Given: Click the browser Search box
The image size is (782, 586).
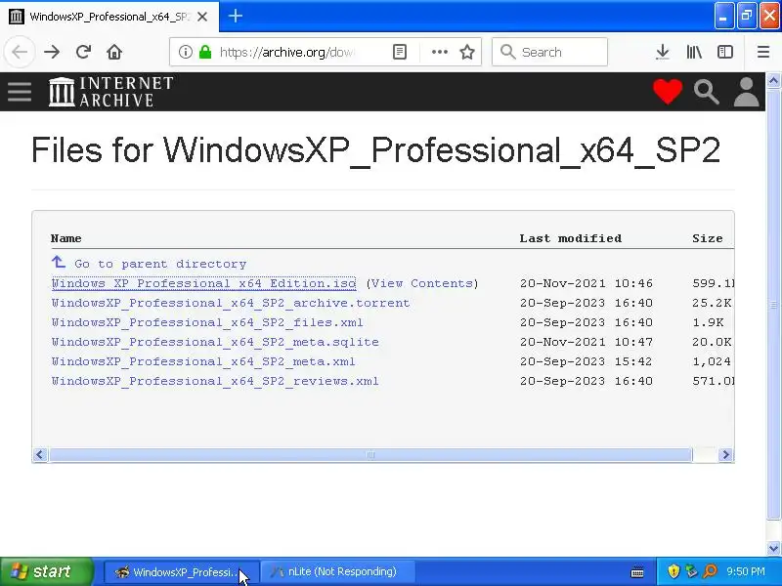Looking at the screenshot, I should coord(549,52).
